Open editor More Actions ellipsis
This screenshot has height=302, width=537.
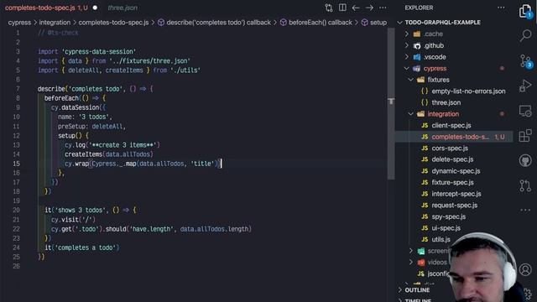[x=383, y=8]
